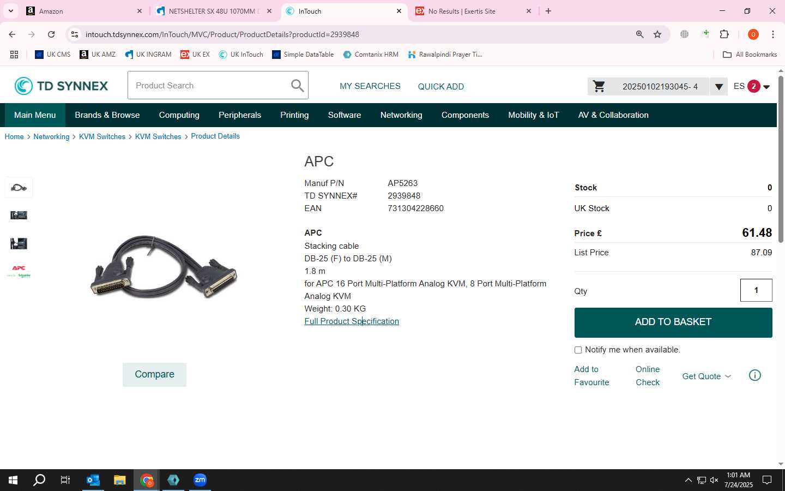
Task: Select the APC logo thumbnail
Action: (19, 271)
